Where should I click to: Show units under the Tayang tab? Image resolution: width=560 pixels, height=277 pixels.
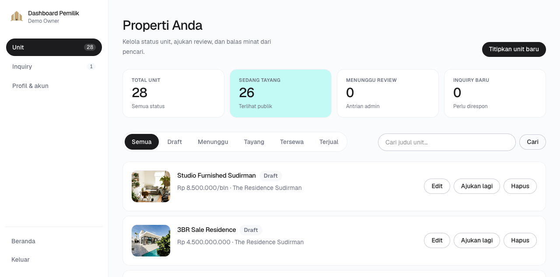254,142
